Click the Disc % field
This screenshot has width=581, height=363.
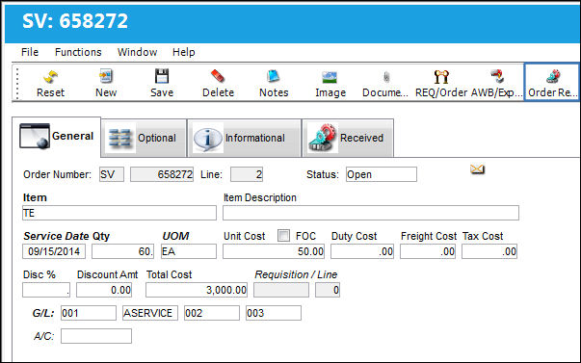coord(46,290)
